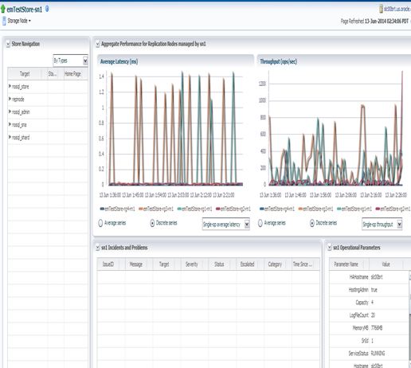Select Average series for throughput chart
Image resolution: width=411 pixels, height=368 pixels.
coord(260,223)
